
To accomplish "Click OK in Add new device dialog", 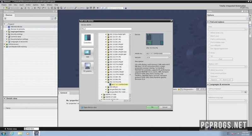I will click(x=152, y=107).
